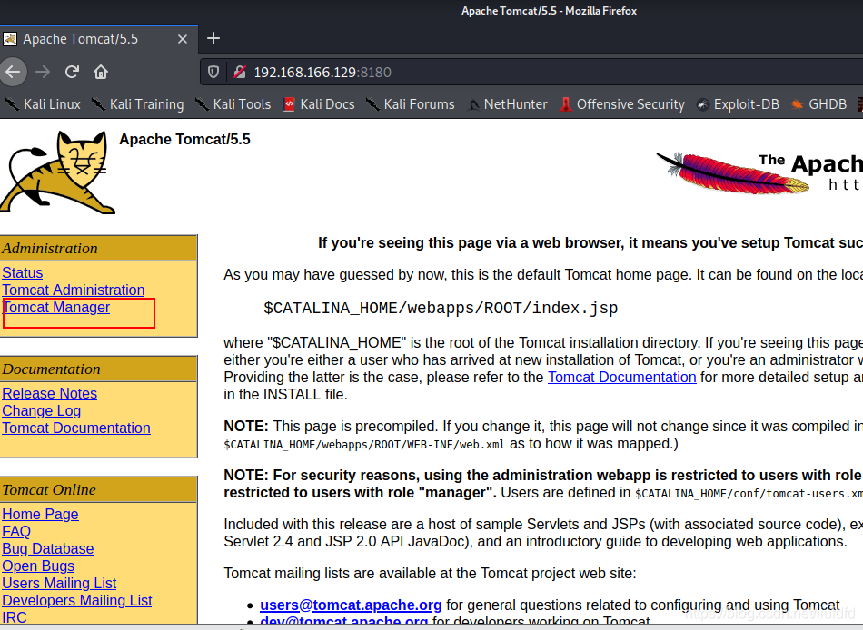The image size is (863, 630).
Task: Close the Apache Tomcat/5.5 tab
Action: point(183,39)
